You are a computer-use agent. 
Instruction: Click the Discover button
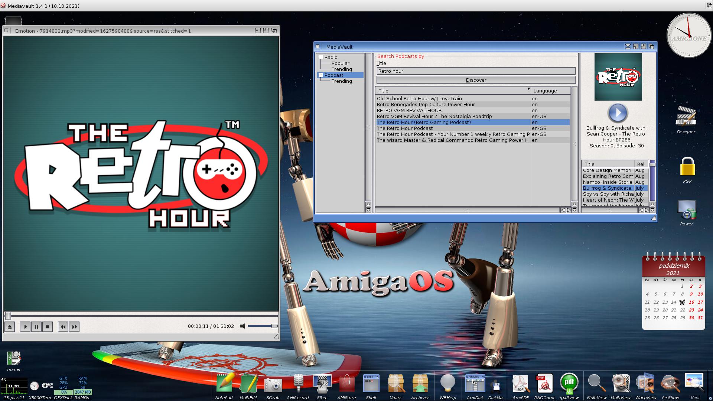[x=476, y=80]
